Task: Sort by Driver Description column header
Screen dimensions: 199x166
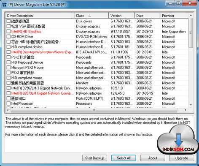Action: click(40, 16)
